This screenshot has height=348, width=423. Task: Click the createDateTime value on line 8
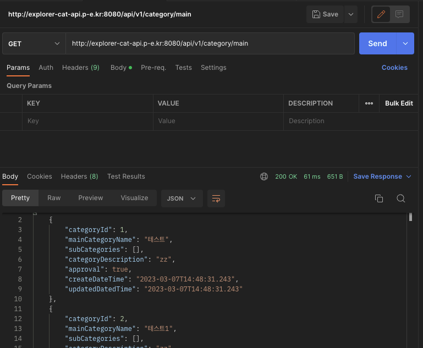point(185,279)
